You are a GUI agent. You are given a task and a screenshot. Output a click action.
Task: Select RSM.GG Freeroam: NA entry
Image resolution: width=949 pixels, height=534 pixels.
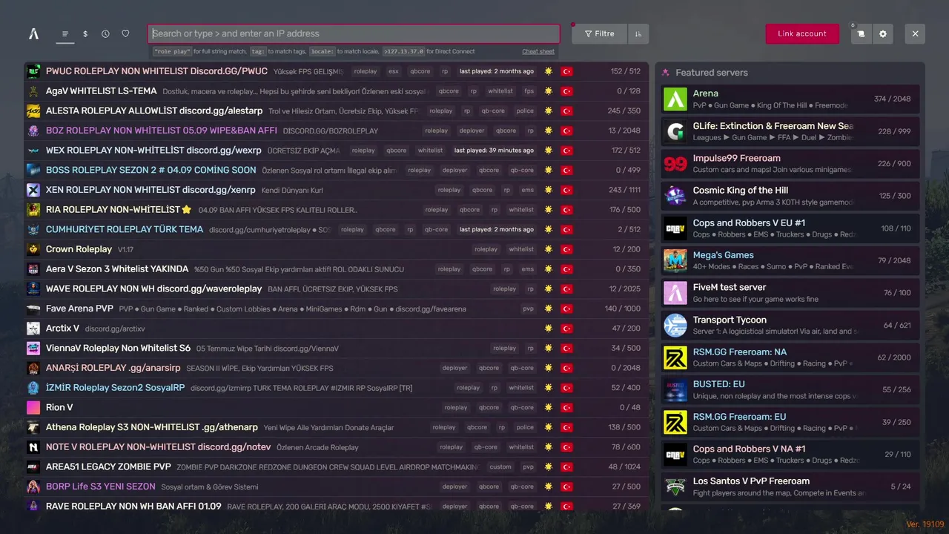790,357
